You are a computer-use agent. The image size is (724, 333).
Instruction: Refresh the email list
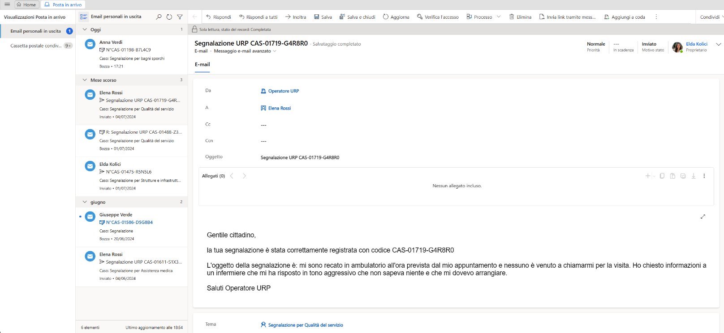[x=169, y=17]
